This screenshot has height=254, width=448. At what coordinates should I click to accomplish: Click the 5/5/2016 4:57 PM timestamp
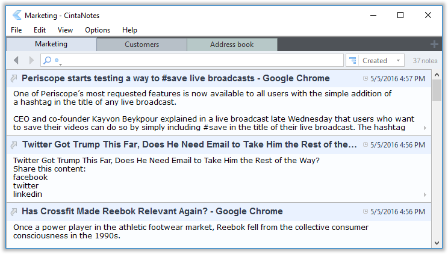click(x=397, y=79)
